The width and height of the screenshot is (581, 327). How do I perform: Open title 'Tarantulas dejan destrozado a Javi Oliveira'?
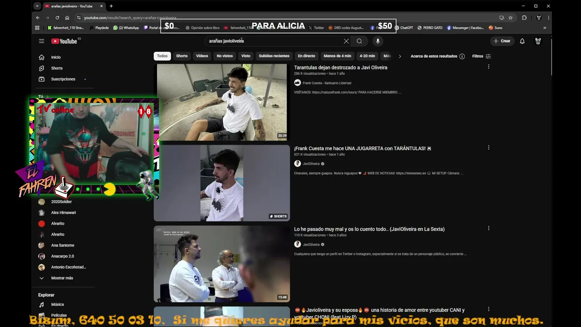pyautogui.click(x=340, y=68)
